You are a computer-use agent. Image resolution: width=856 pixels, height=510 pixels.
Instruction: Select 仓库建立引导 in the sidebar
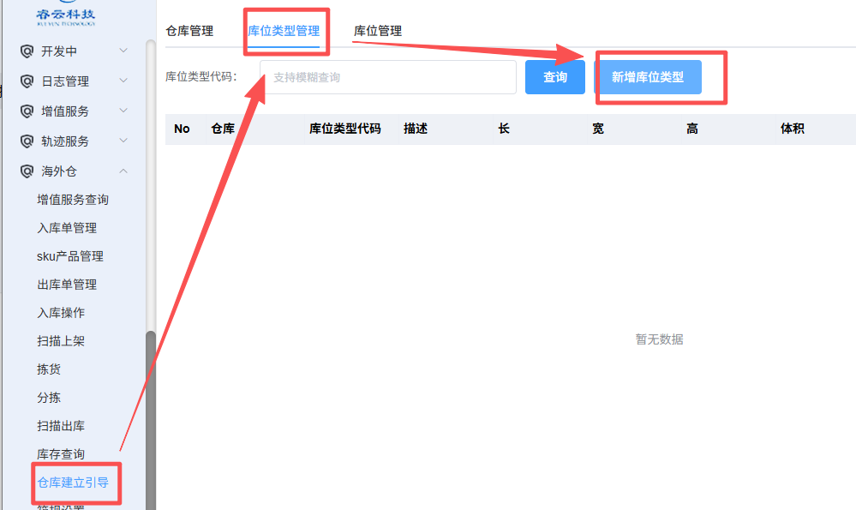pyautogui.click(x=73, y=483)
